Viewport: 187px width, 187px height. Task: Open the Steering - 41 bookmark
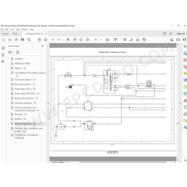coord(21,114)
